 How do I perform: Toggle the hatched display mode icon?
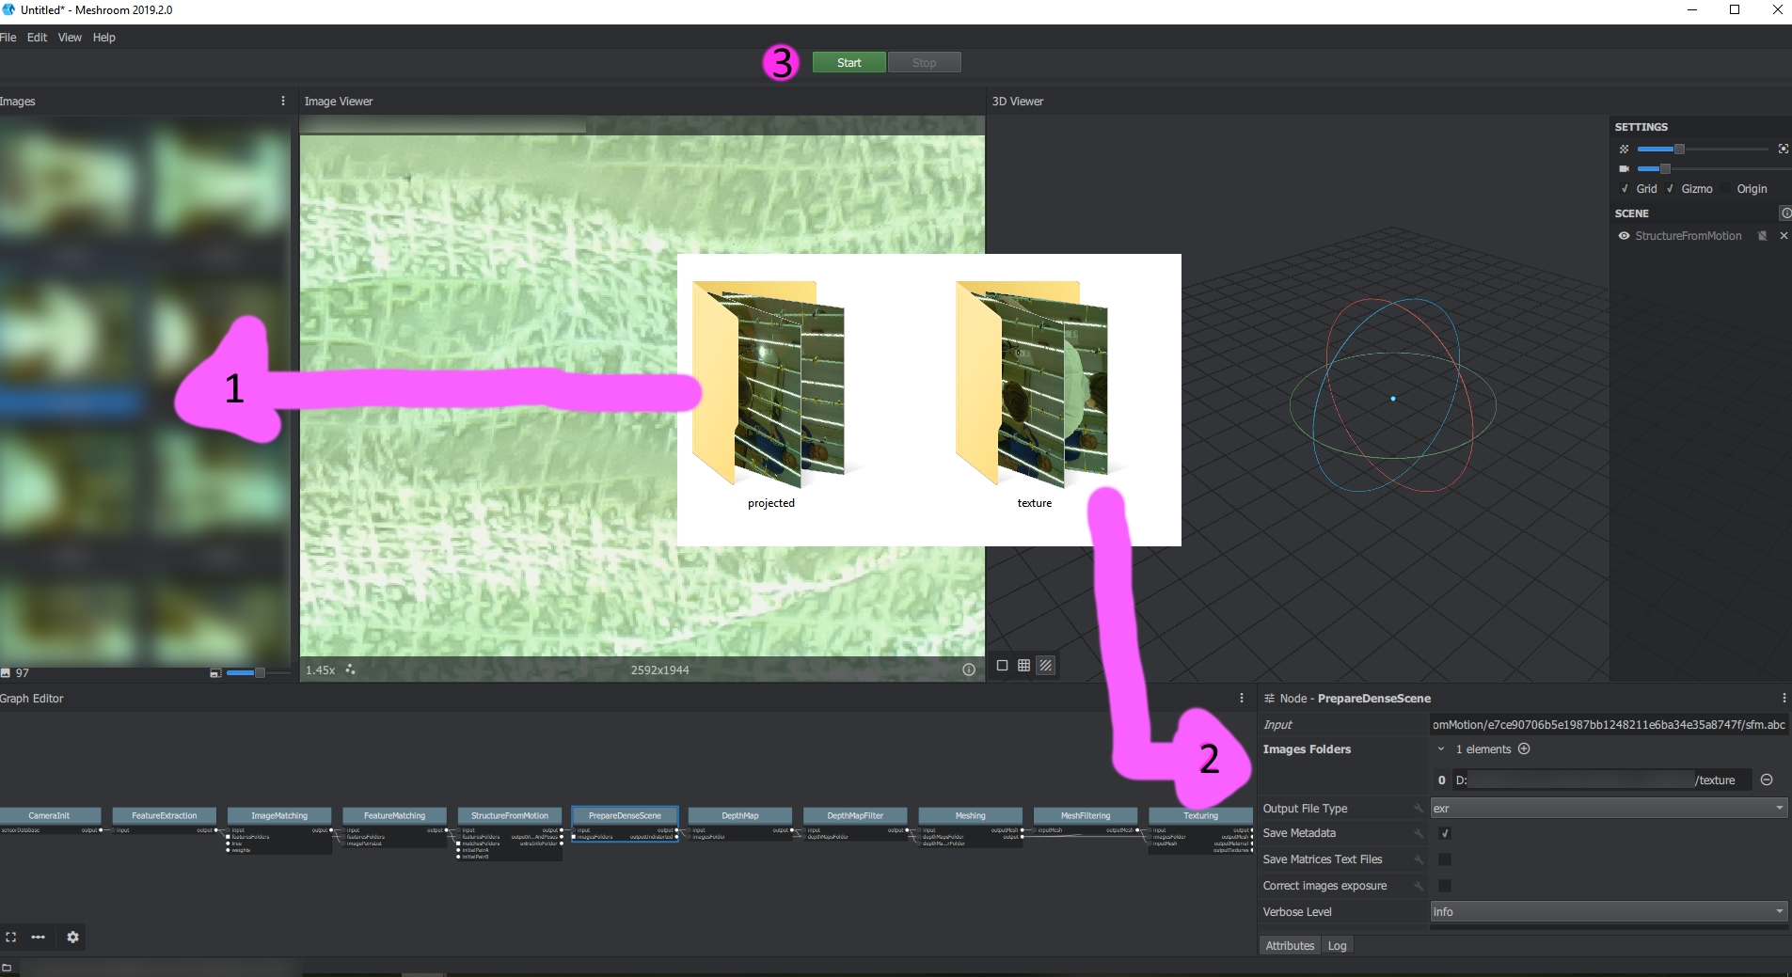tap(1045, 666)
